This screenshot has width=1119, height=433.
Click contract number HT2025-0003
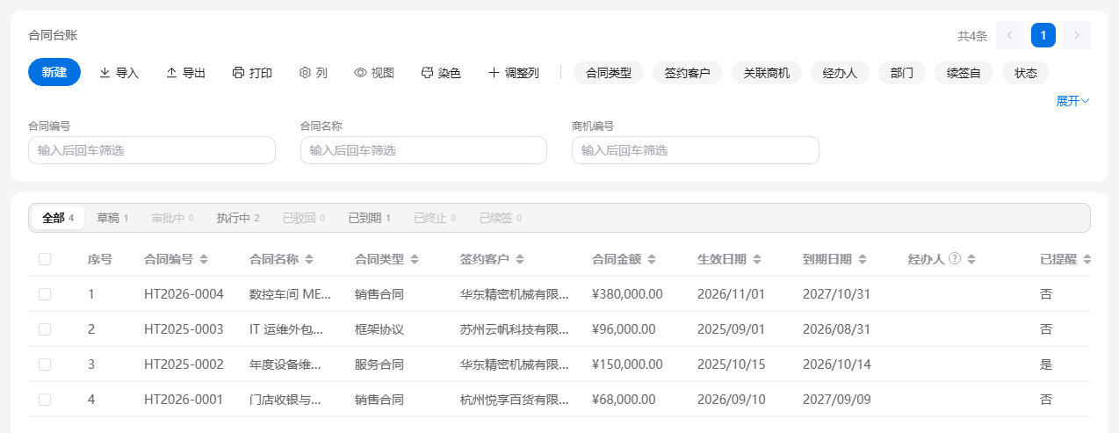pyautogui.click(x=184, y=329)
